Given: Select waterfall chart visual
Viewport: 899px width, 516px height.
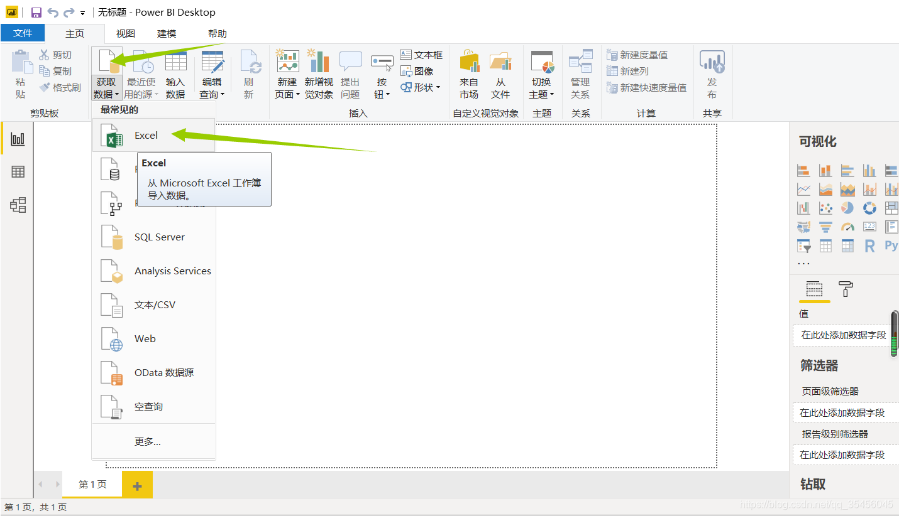Looking at the screenshot, I should [x=803, y=208].
